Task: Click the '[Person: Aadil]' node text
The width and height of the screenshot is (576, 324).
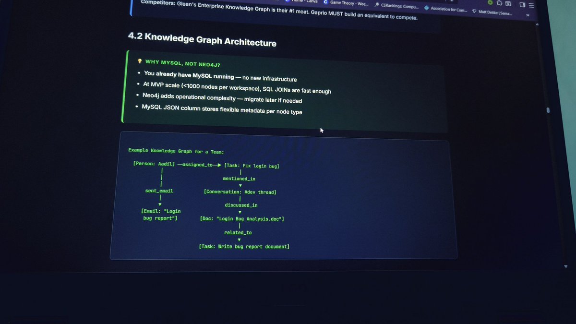Action: click(154, 164)
